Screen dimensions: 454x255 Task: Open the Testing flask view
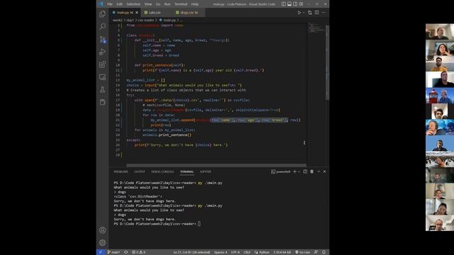(x=102, y=90)
